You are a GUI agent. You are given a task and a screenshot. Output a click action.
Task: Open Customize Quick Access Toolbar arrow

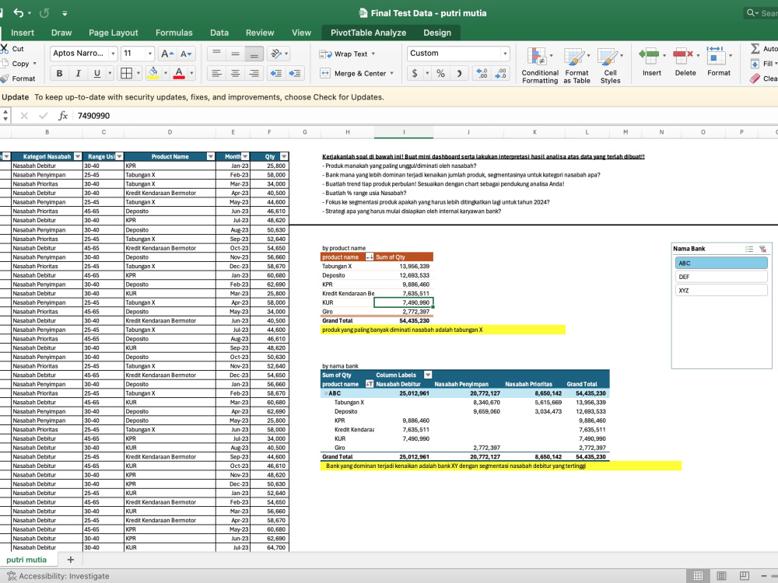click(x=65, y=13)
